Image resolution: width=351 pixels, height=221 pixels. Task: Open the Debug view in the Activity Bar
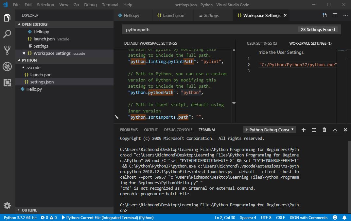7,66
